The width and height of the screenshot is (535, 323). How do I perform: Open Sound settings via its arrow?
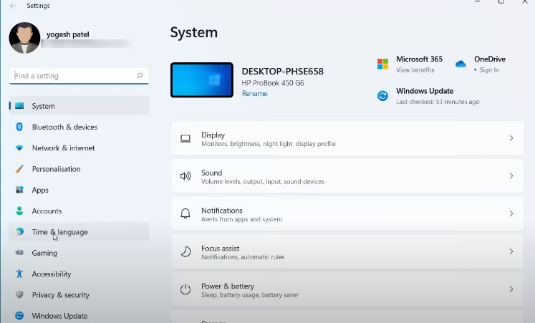(x=511, y=176)
